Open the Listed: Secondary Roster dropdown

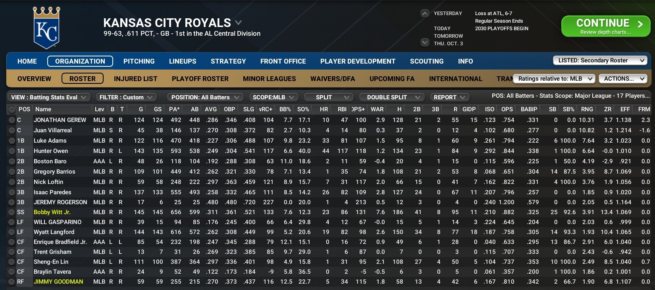[x=600, y=60]
